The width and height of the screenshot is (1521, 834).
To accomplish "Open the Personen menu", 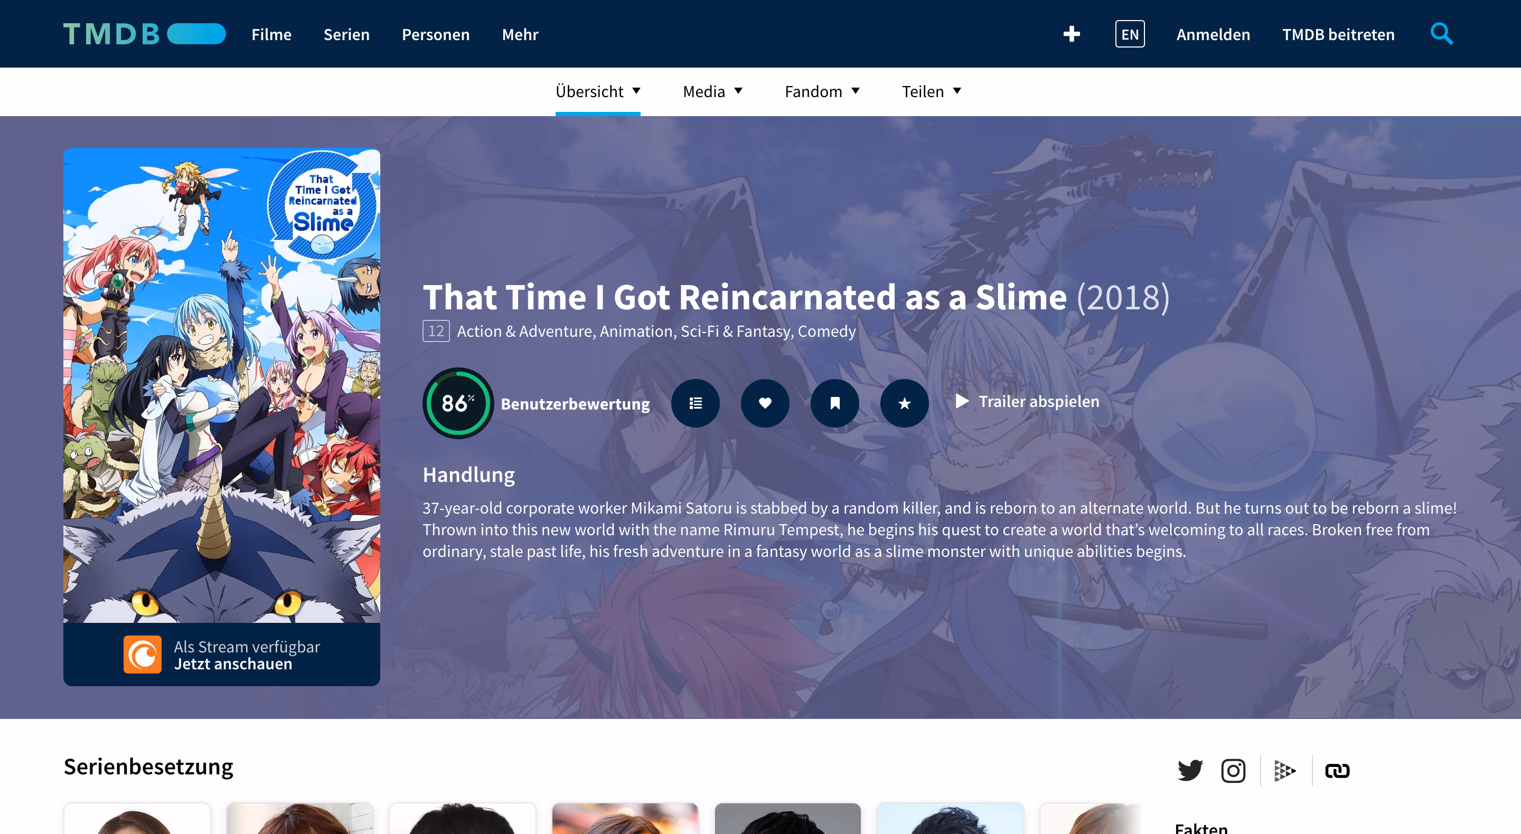I will pos(436,34).
